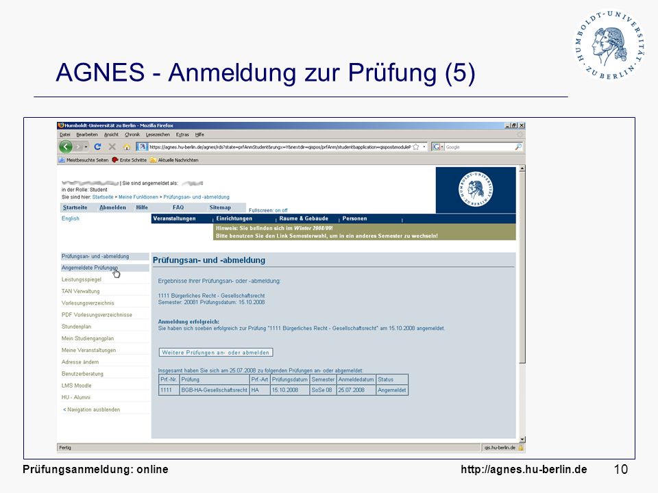Open the Bearbeiten menu
Viewport: 658px width, 493px height.
coord(87,135)
